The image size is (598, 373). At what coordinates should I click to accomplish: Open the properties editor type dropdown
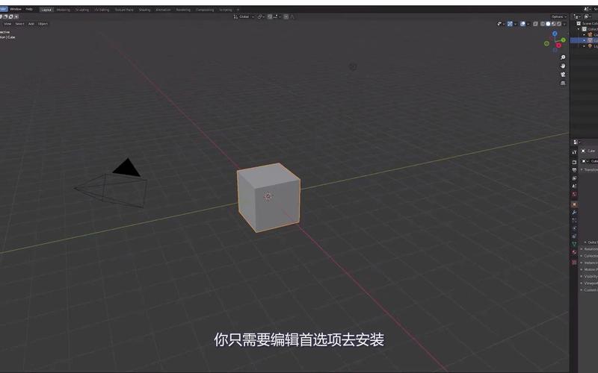576,142
